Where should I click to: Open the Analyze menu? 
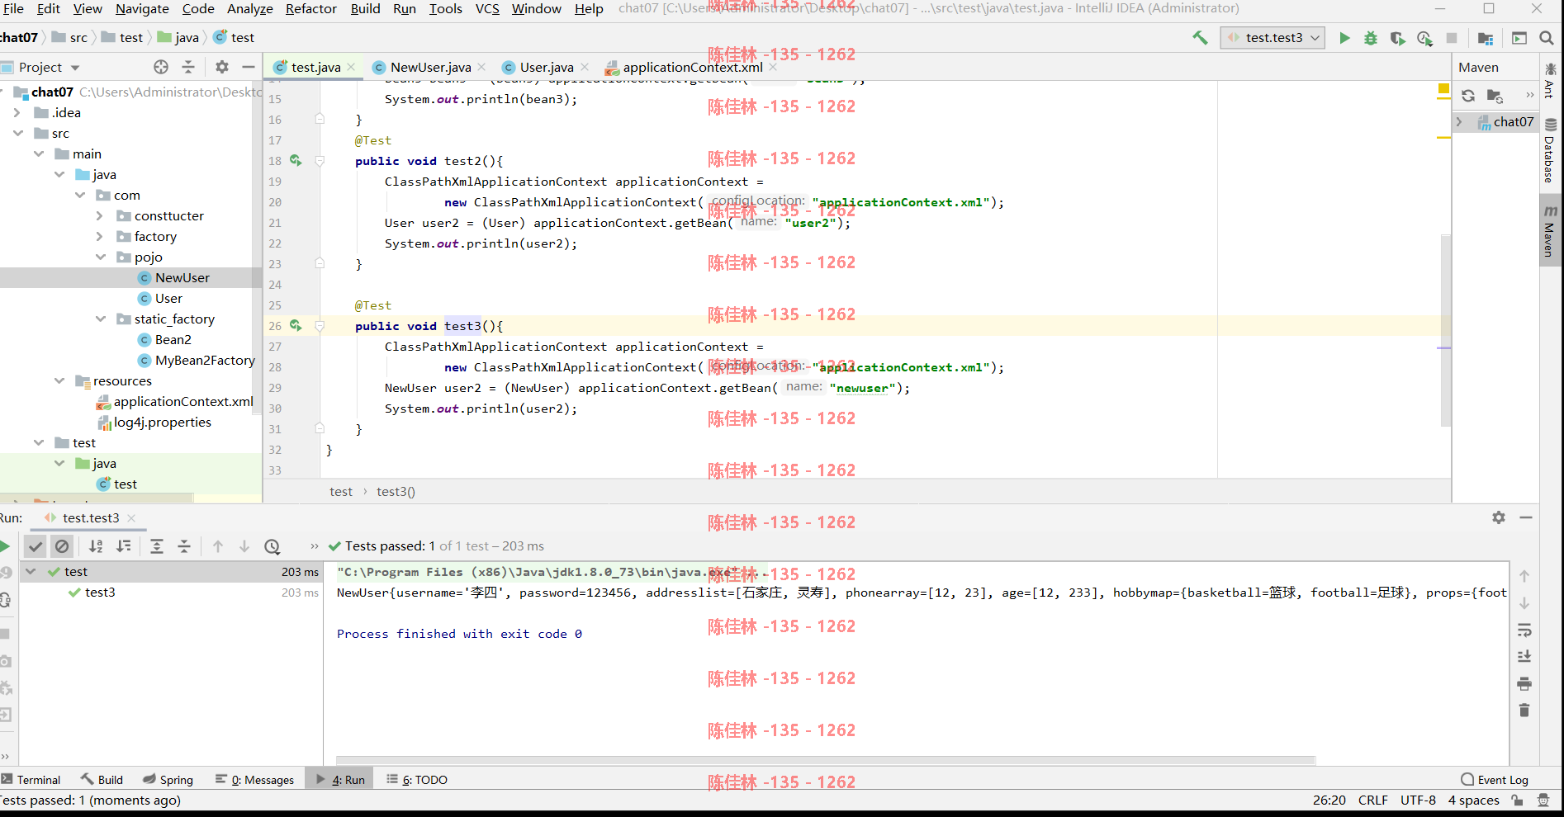(x=250, y=9)
